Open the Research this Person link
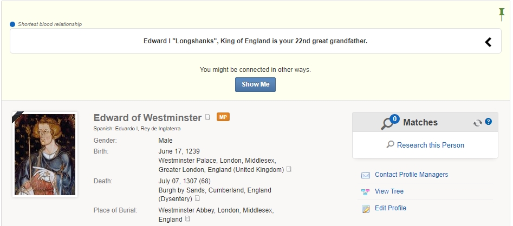This screenshot has width=513, height=226. pyautogui.click(x=430, y=145)
